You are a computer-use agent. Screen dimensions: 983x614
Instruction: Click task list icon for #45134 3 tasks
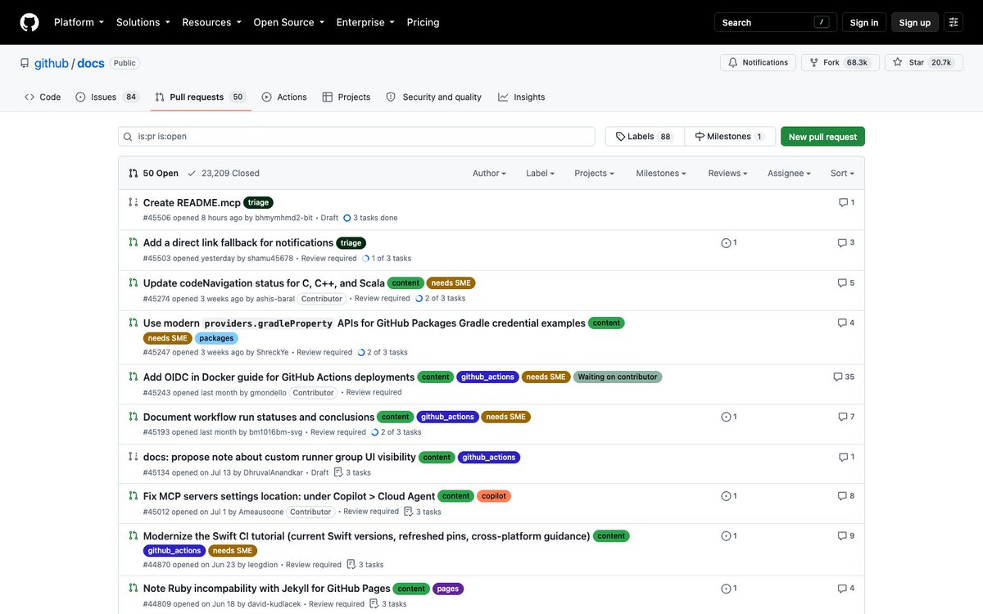[x=337, y=472]
